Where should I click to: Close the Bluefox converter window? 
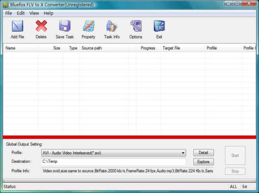[x=248, y=4]
